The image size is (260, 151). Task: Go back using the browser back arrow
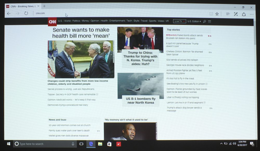pyautogui.click(x=9, y=14)
